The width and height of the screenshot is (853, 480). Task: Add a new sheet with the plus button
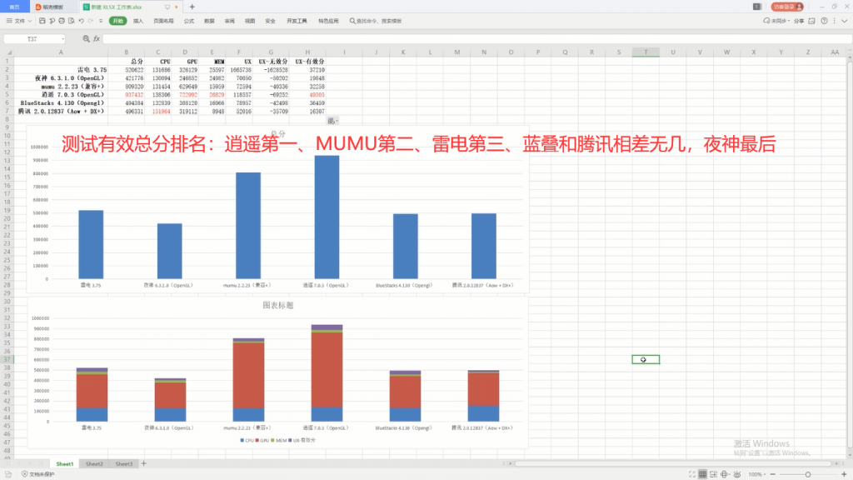click(x=143, y=463)
